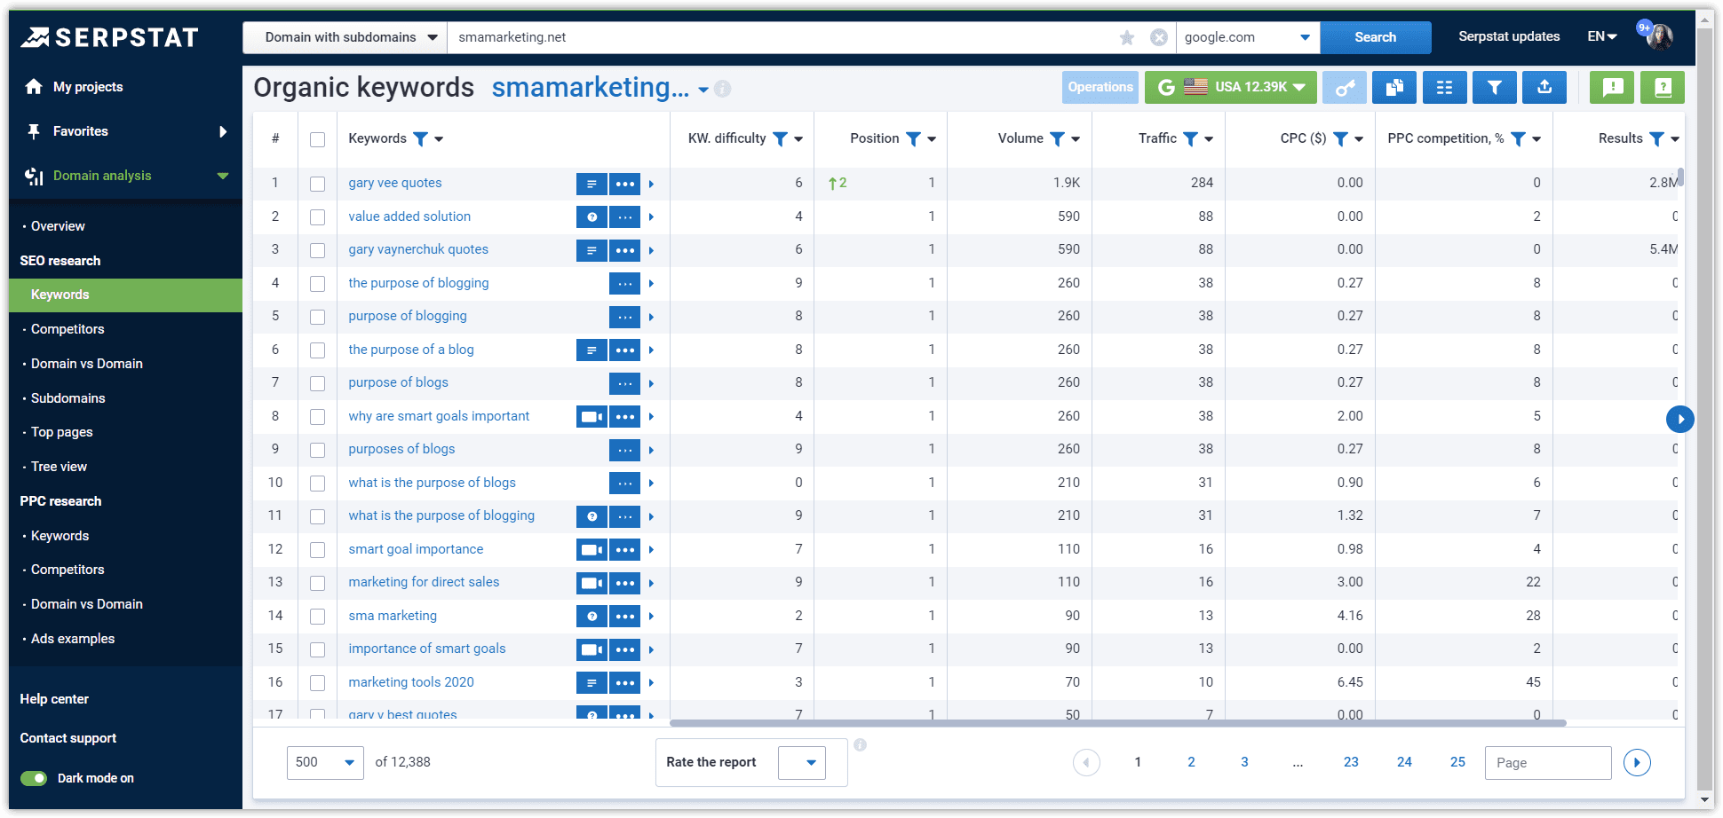The image size is (1723, 818).
Task: Select the keyword research key icon
Action: [x=1344, y=87]
